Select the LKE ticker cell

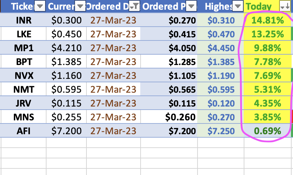[24, 34]
